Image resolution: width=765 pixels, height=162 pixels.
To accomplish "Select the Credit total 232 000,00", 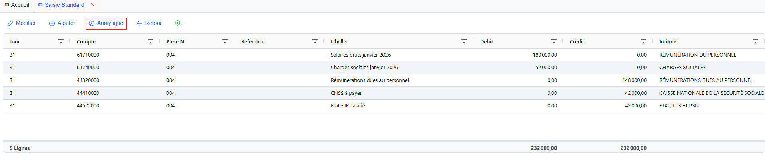I will click(633, 148).
